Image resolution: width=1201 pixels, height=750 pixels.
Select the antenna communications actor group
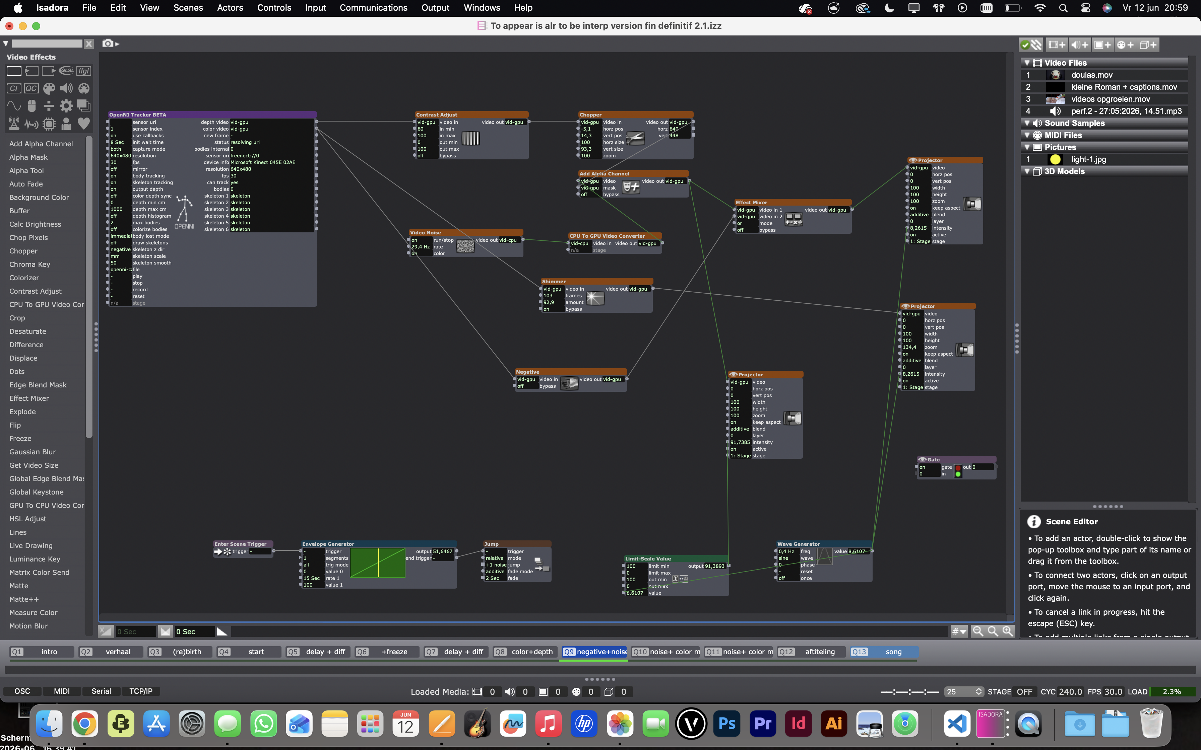tap(14, 124)
